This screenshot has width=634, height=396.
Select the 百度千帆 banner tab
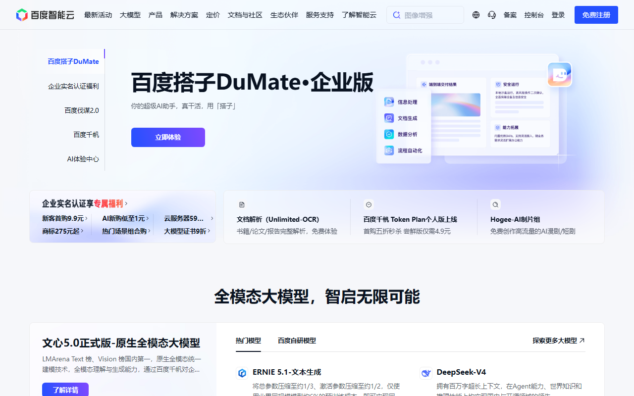coord(86,135)
